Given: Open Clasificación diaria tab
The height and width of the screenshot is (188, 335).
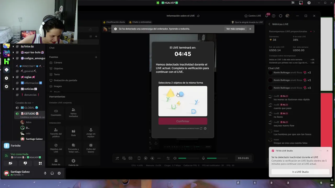Looking at the screenshot, I should [x=114, y=22].
